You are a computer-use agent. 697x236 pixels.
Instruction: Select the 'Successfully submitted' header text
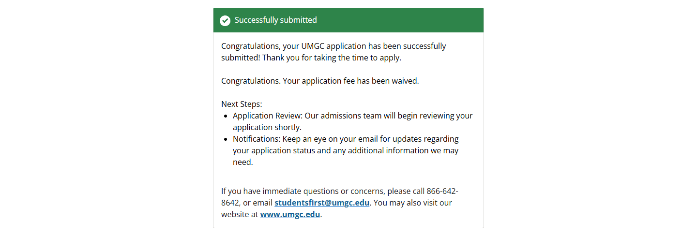coord(276,20)
